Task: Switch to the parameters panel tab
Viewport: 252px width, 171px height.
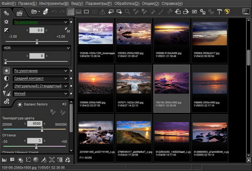Action: pos(6,13)
